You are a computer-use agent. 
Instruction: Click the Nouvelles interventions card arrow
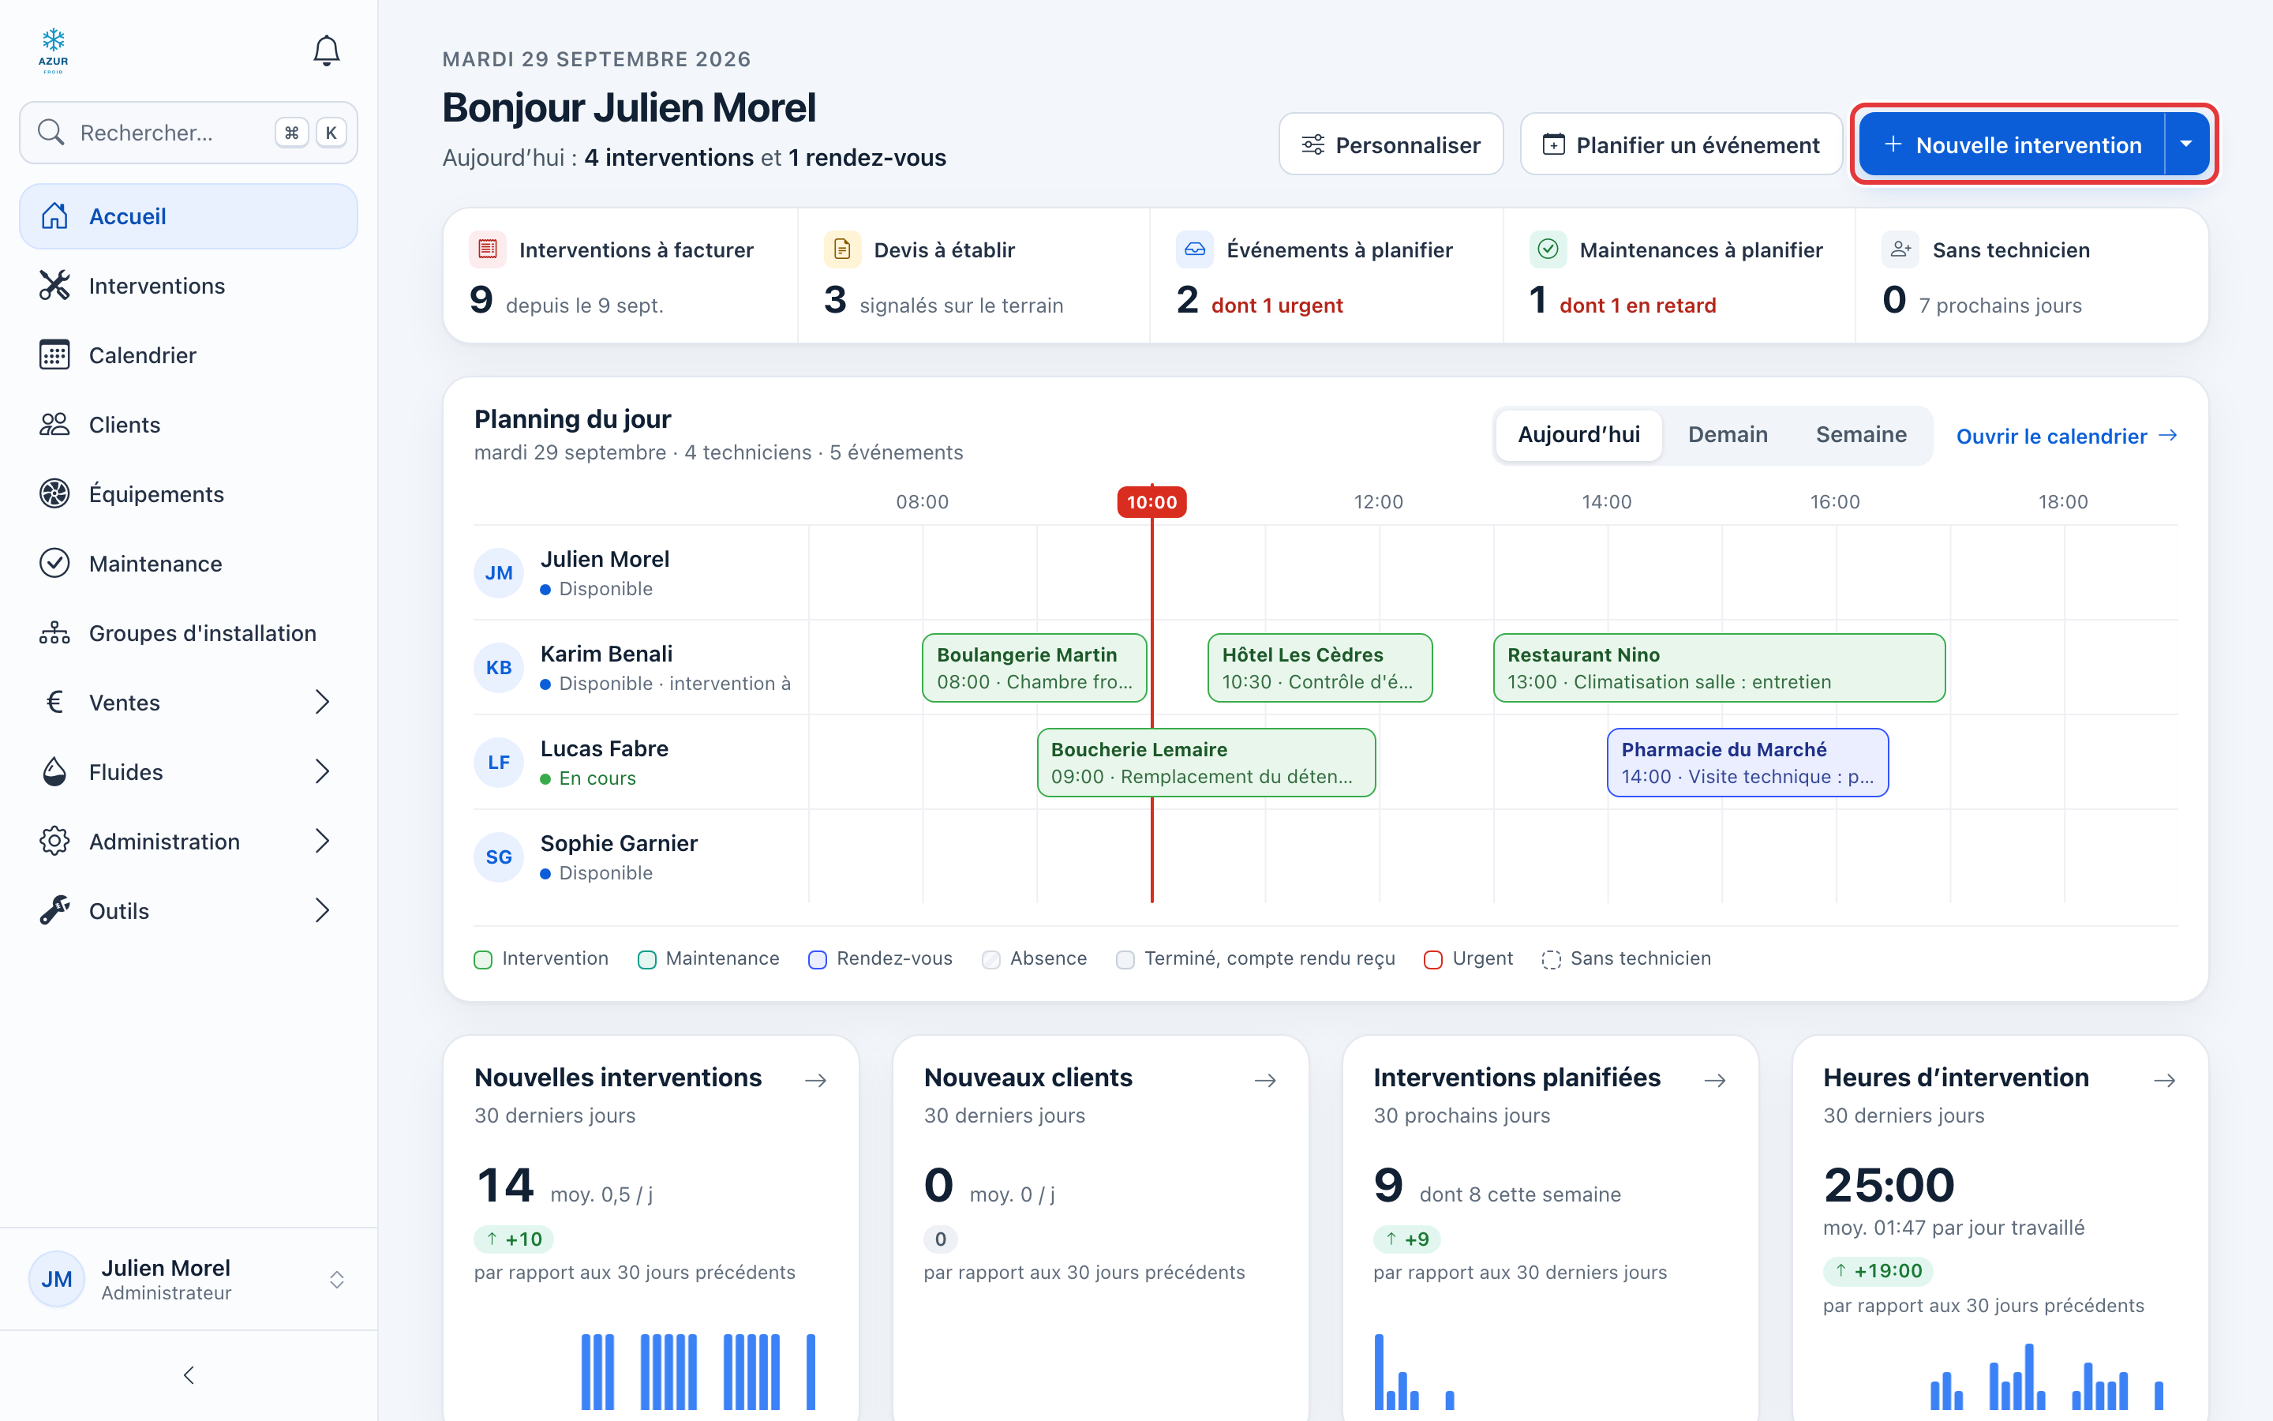815,1081
